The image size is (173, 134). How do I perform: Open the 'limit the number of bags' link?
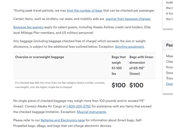tap(84, 11)
